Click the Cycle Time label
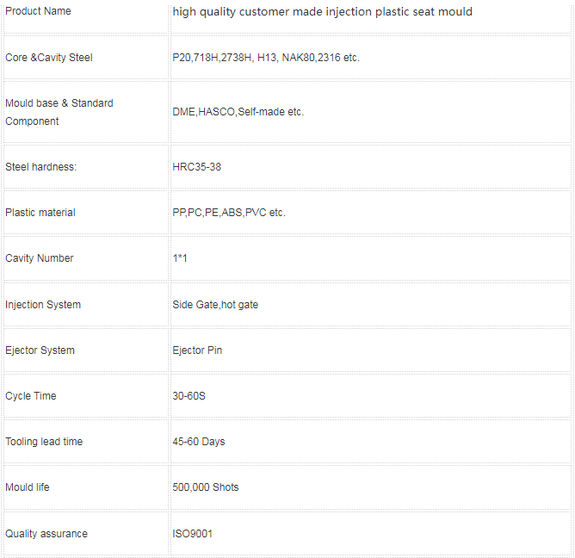Viewport: 575px width, 558px height. point(31,396)
